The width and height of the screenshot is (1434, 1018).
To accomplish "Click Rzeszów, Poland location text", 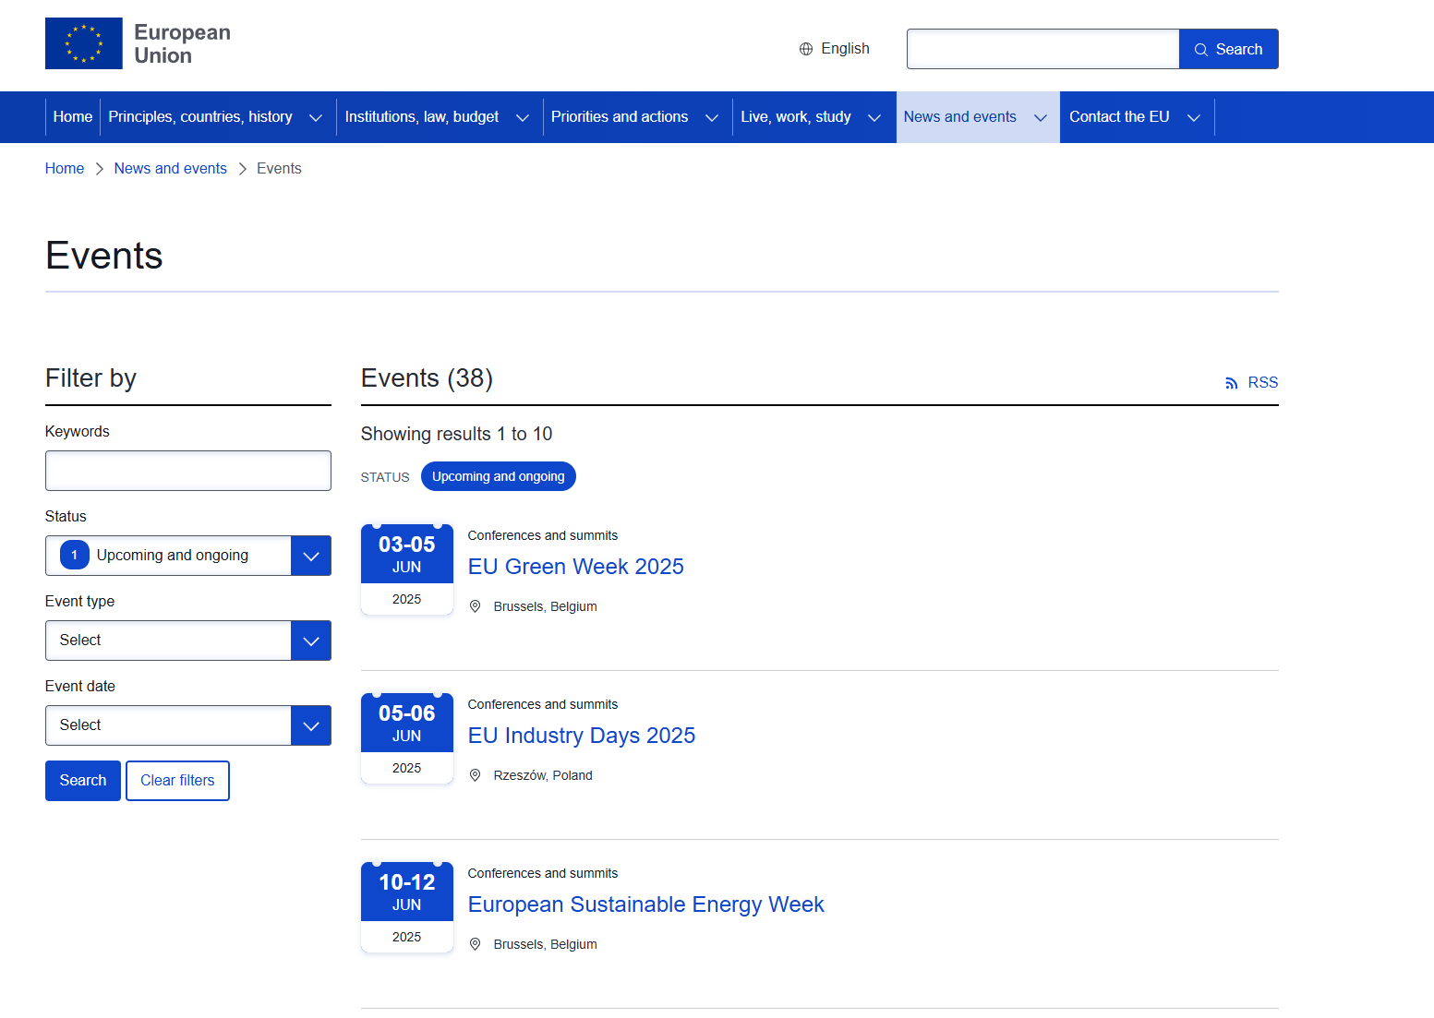I will coord(543,775).
